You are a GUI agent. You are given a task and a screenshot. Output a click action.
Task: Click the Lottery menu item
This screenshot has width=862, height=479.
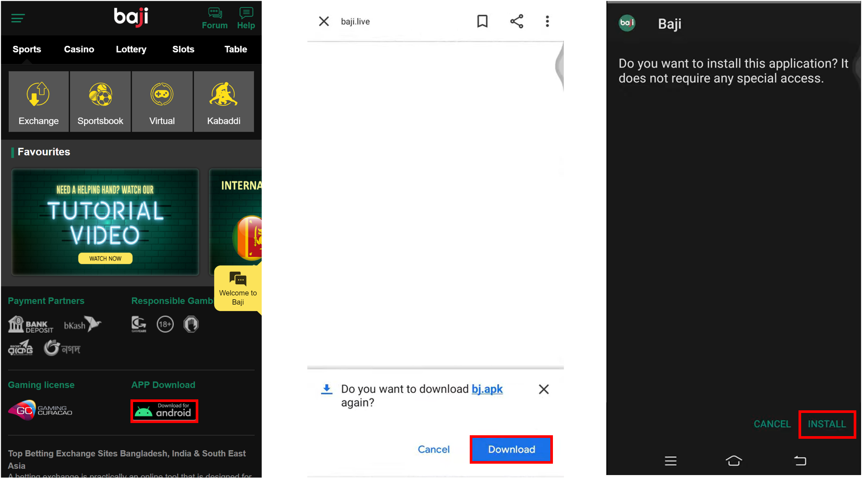click(130, 49)
